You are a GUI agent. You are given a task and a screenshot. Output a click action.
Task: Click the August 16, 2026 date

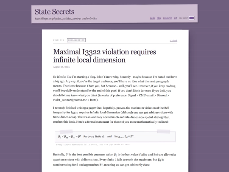61,67
